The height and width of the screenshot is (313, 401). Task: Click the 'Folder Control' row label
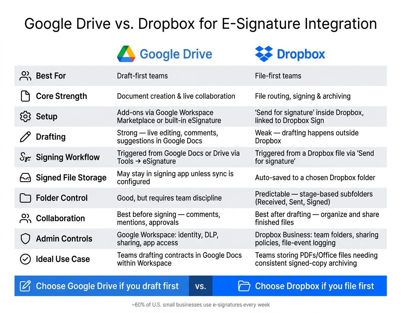[x=62, y=198]
